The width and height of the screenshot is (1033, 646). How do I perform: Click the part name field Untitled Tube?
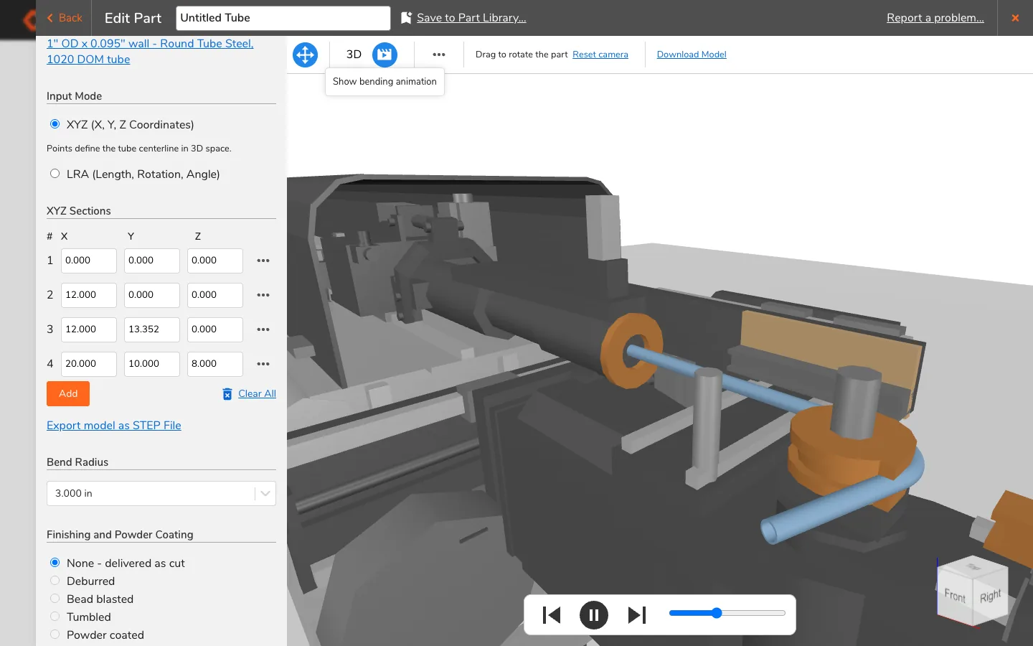point(283,18)
